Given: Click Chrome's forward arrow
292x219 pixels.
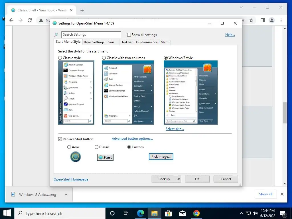Looking at the screenshot, I should [x=21, y=20].
